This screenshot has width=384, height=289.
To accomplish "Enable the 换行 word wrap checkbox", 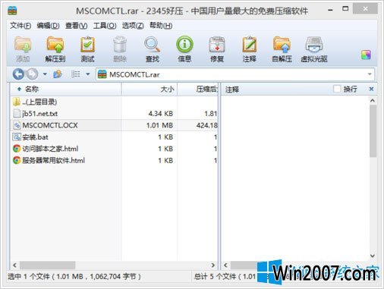I will coord(337,89).
